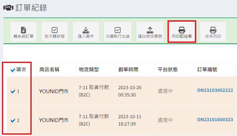This screenshot has height=136, width=237.
Task: Click YOUNID門市 in the second row
Action: [54, 120]
